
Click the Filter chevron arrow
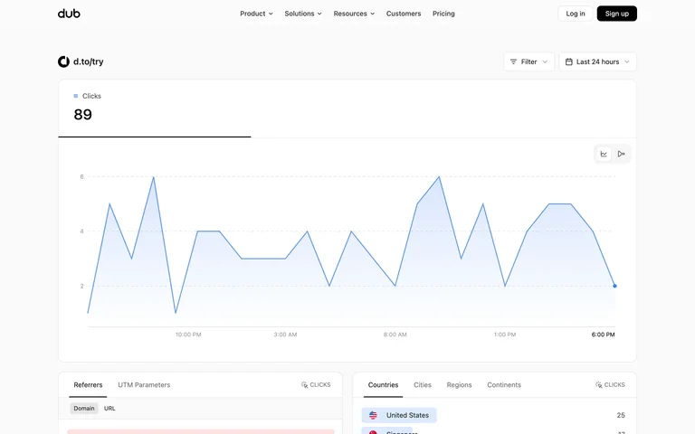point(545,61)
